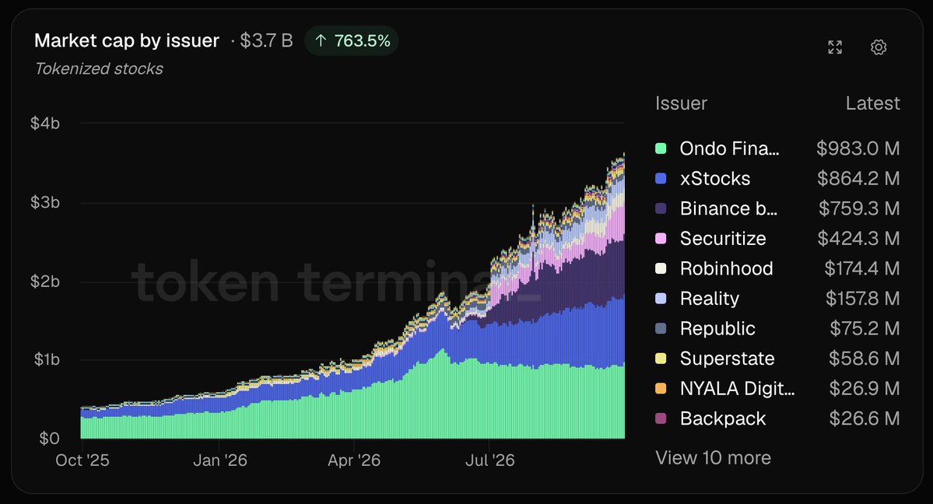
Task: Select Reality issuer label
Action: coord(710,298)
